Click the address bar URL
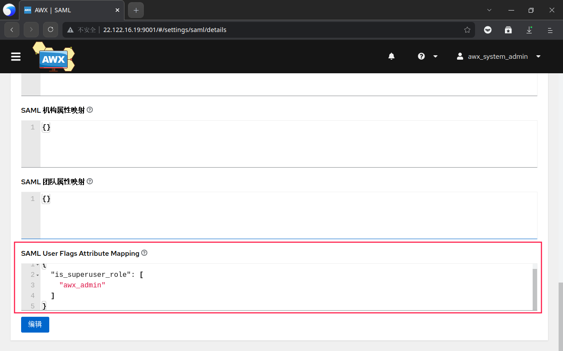The height and width of the screenshot is (351, 563). (165, 30)
